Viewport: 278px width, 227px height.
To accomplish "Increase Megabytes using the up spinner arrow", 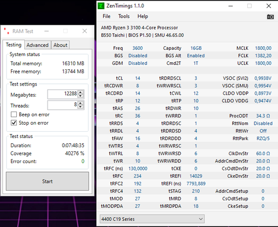I will 81,92.
